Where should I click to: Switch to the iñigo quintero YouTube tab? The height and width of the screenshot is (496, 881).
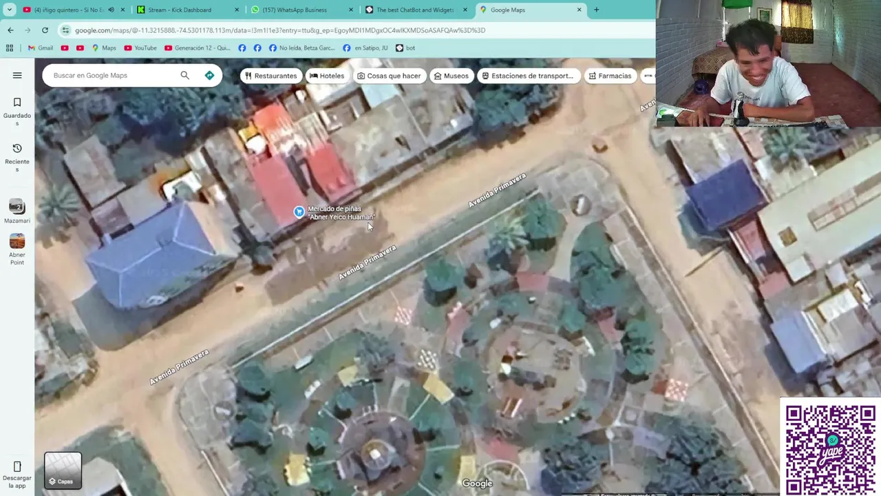pyautogui.click(x=69, y=10)
